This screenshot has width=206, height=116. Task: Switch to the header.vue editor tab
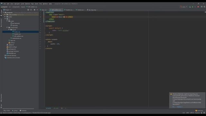pyautogui.click(x=69, y=10)
